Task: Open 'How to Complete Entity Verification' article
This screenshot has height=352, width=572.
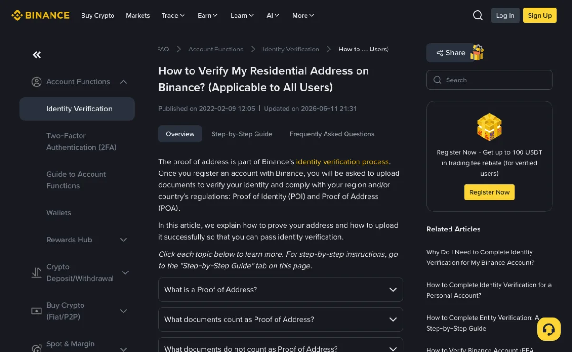Action: (482, 323)
